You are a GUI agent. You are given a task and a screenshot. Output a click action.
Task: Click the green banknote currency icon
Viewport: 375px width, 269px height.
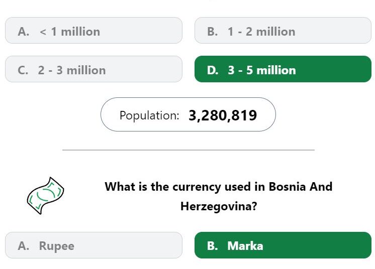pyautogui.click(x=45, y=196)
